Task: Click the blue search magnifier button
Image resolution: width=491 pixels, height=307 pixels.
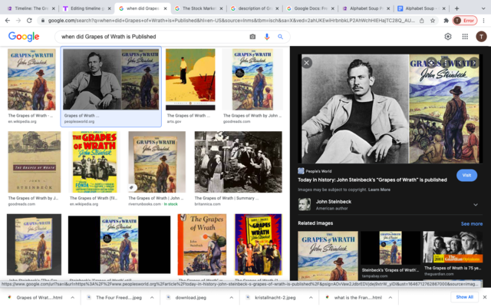Action: pos(280,37)
